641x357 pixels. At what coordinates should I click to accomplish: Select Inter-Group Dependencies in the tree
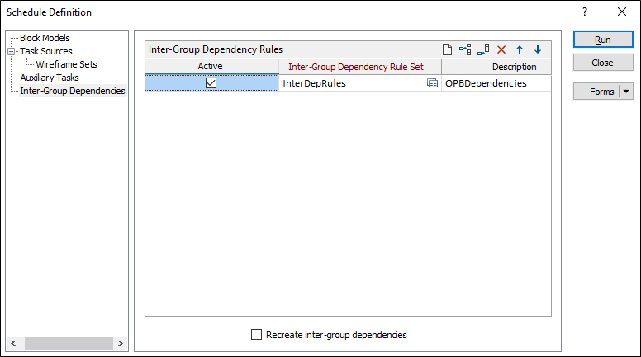point(73,91)
